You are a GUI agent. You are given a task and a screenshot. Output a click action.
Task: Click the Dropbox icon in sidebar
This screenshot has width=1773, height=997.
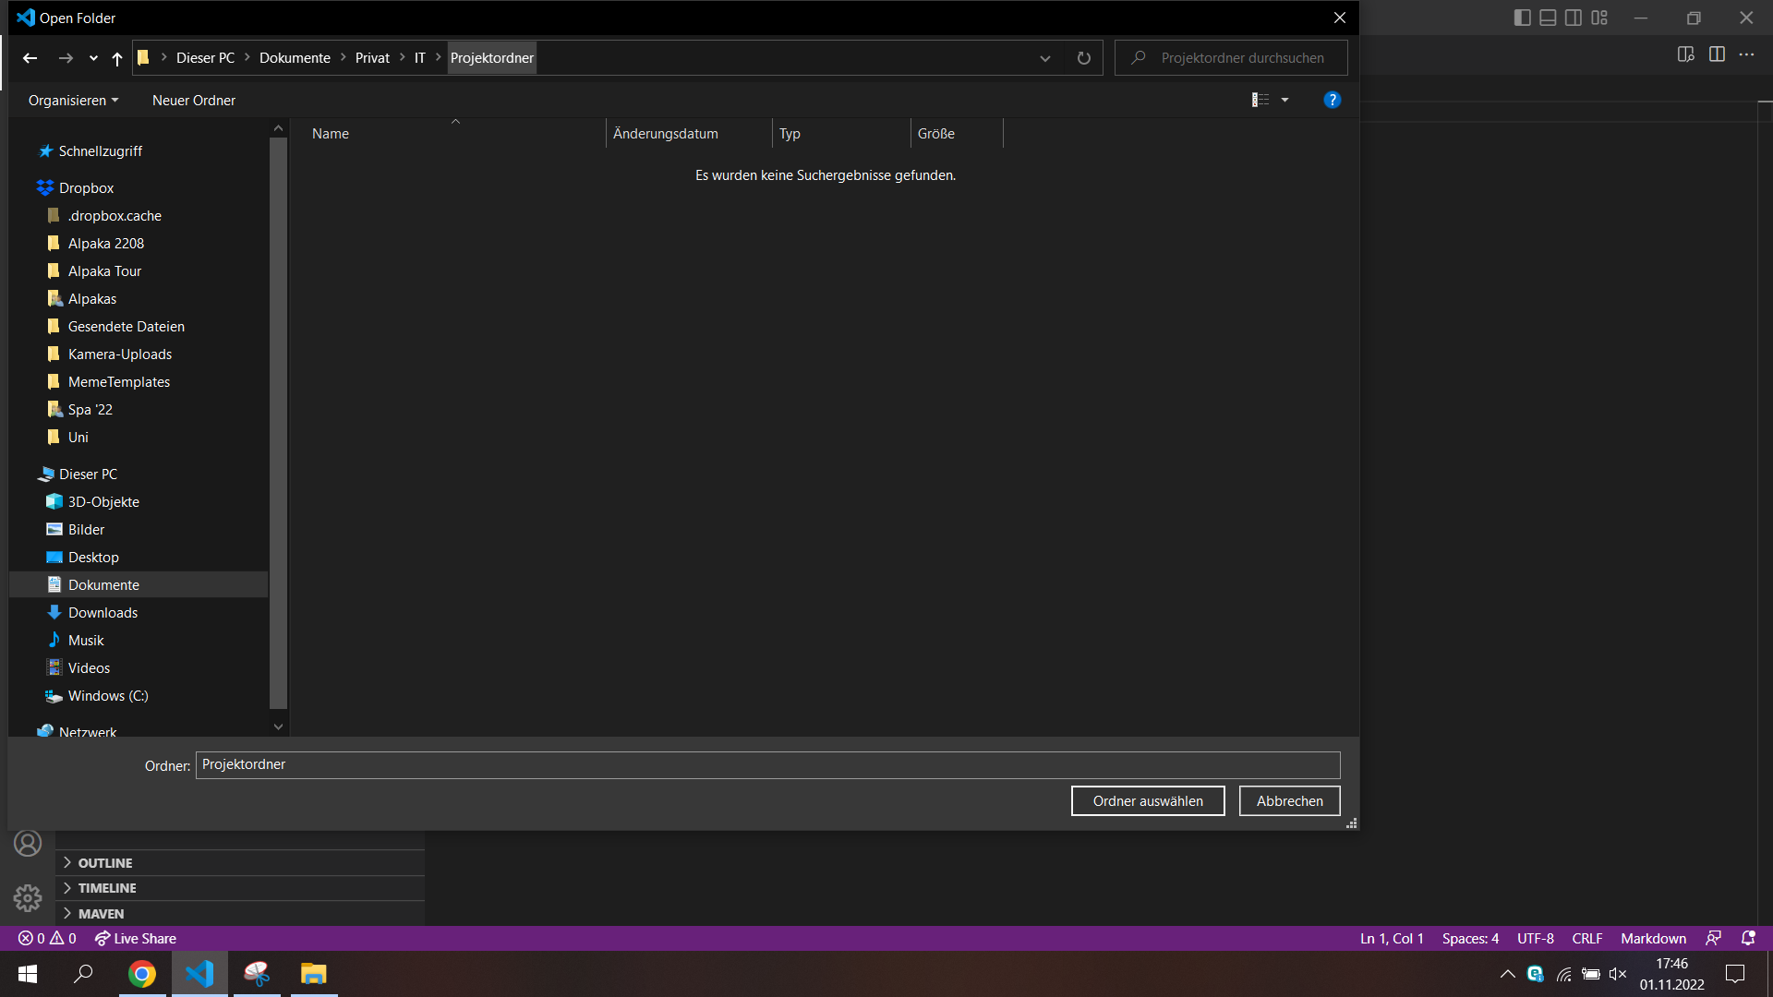(46, 187)
